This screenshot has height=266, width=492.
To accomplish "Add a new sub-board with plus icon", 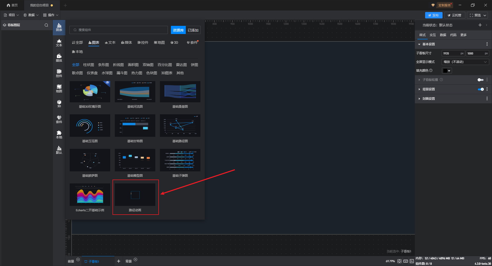I will (x=118, y=261).
